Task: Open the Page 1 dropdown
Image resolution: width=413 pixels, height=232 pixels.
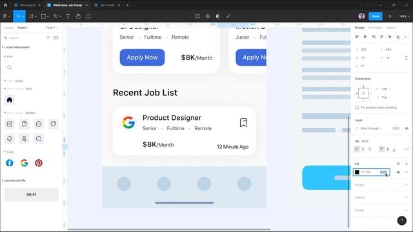Action: [x=52, y=28]
